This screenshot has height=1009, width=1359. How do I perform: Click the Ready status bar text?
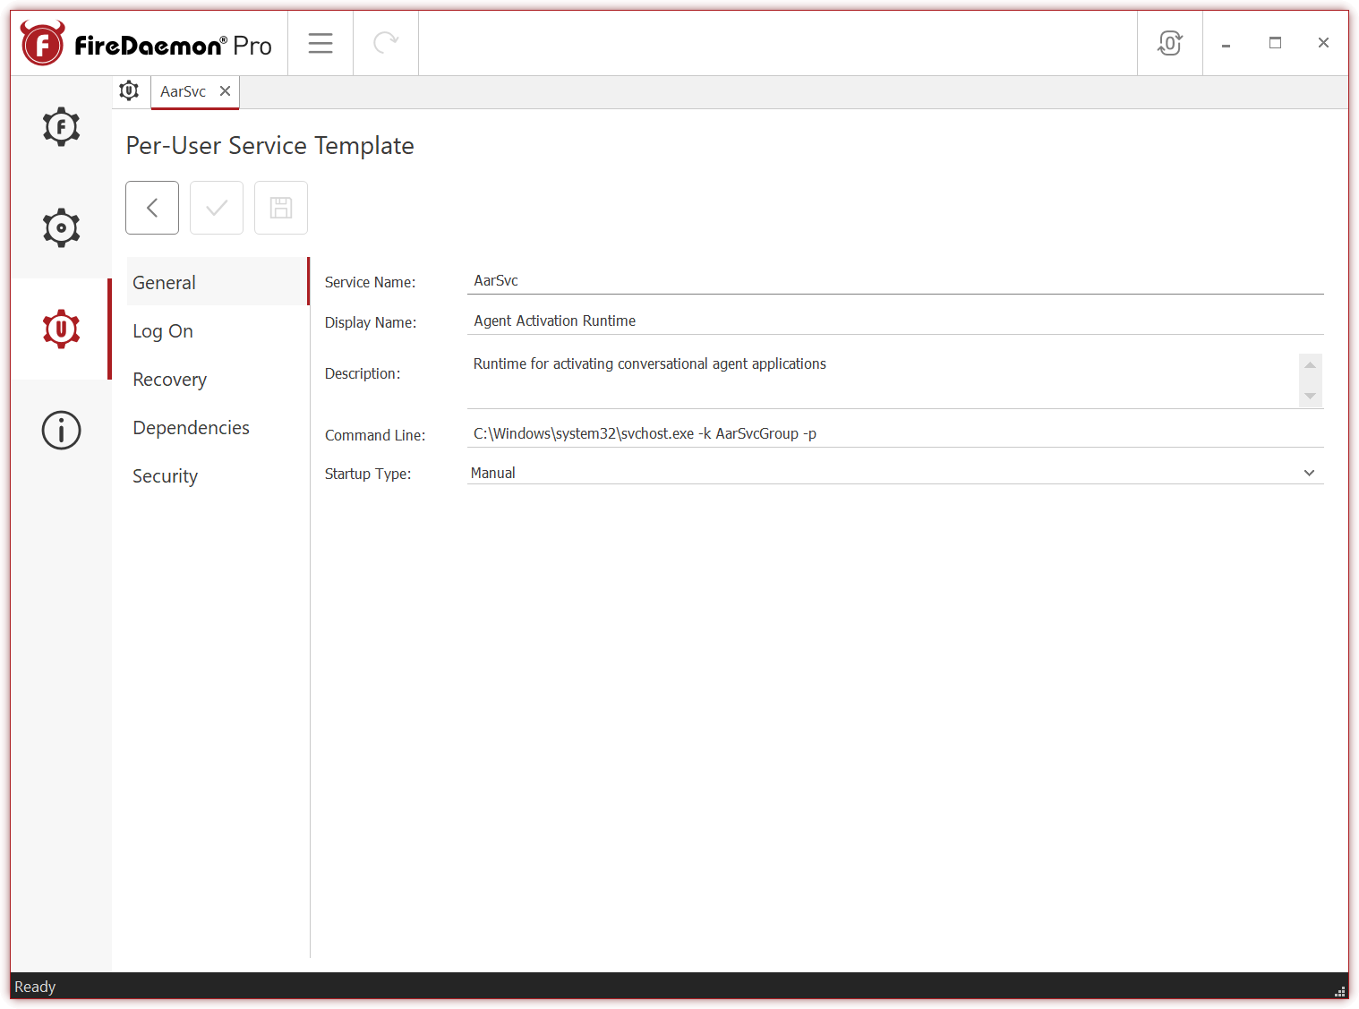(x=35, y=987)
